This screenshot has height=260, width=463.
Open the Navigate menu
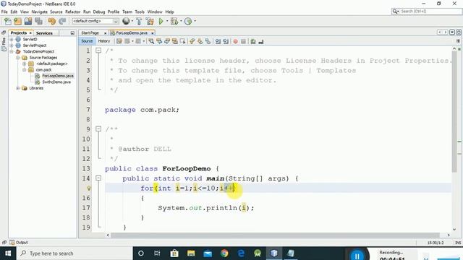pos(39,12)
